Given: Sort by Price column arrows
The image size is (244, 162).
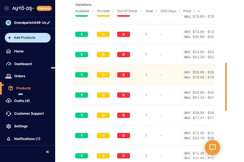Looking at the screenshot, I should [194, 11].
